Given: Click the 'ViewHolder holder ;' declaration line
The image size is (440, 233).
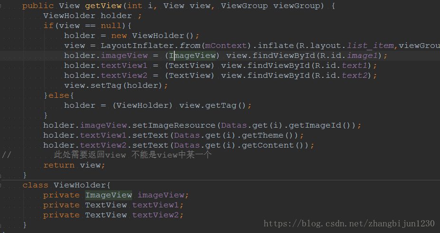Looking at the screenshot, I should [x=93, y=16].
